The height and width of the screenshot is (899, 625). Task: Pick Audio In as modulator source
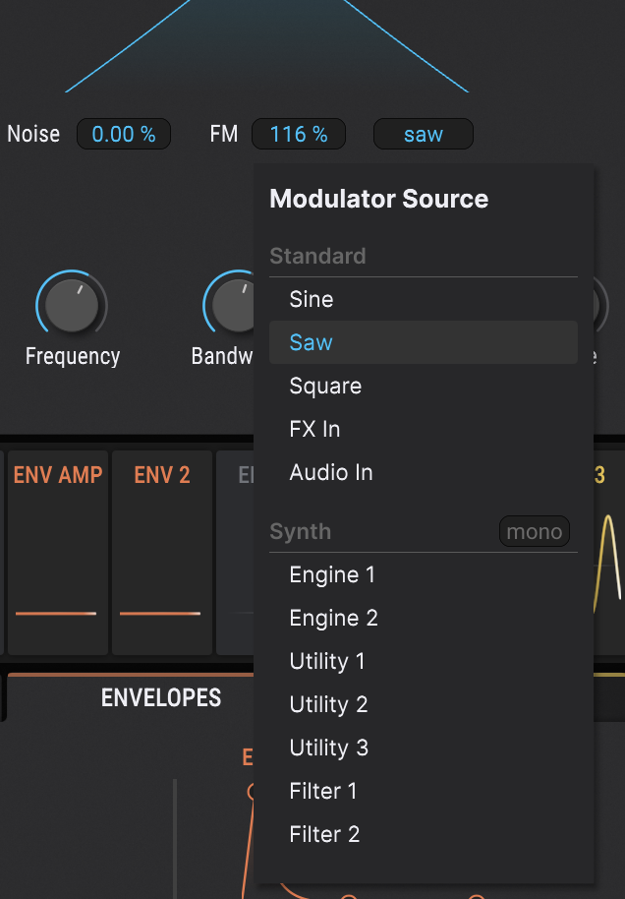pos(330,472)
